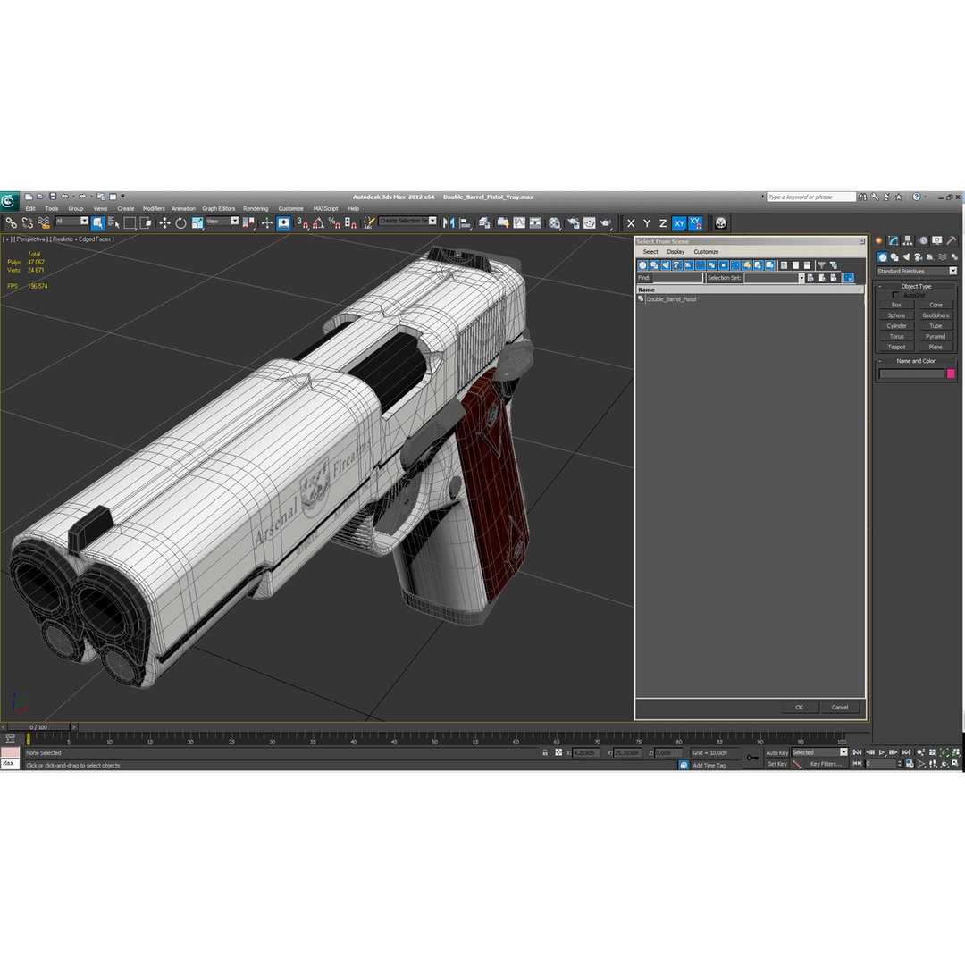Viewport: 965px width, 965px height.
Task: Click the pink object color swatch
Action: point(950,373)
